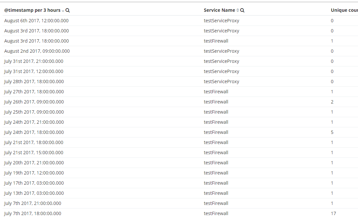
Task: Select the cell 'July 24th 2017, 18:00:00.000'
Action: tap(34, 133)
